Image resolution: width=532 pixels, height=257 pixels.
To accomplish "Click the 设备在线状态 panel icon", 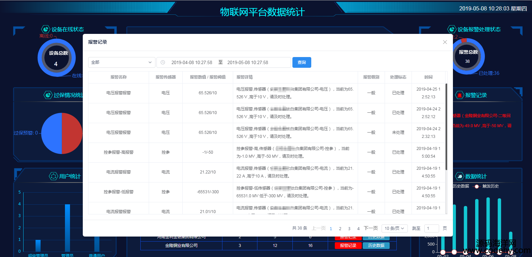I will point(46,29).
